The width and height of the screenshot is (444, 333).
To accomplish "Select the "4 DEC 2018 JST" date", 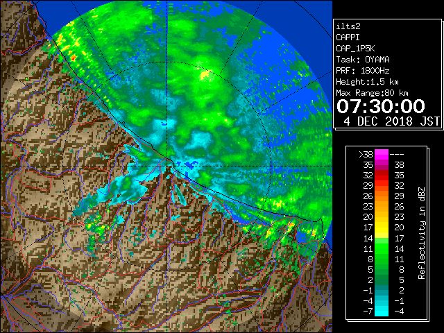I will click(391, 121).
